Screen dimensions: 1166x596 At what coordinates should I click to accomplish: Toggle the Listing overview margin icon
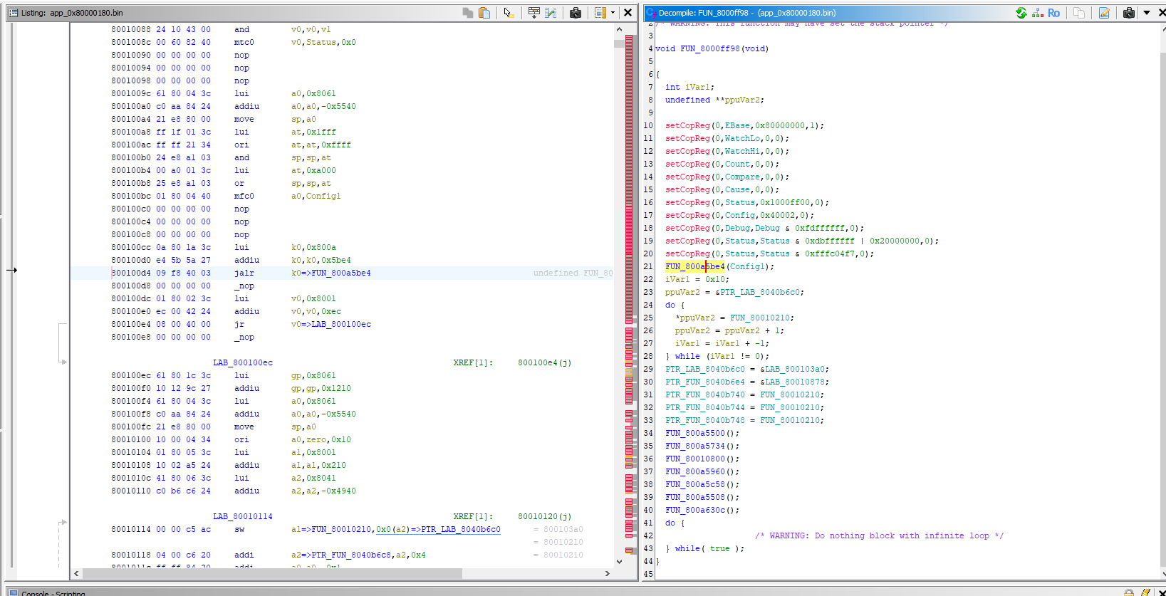600,13
